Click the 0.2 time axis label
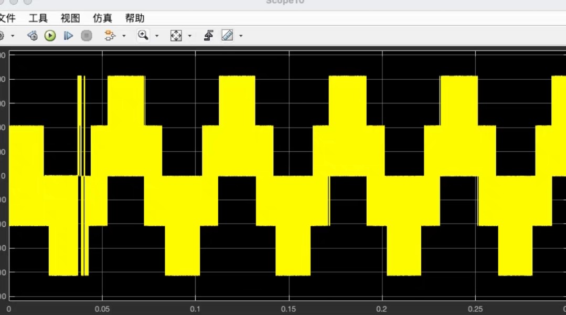Viewport: 566px width, 315px height. [x=381, y=309]
